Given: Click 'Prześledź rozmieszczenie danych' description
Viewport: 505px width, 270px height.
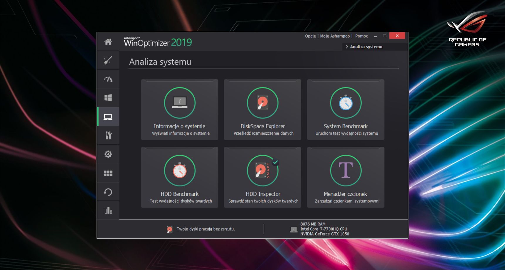Looking at the screenshot, I should tap(263, 133).
